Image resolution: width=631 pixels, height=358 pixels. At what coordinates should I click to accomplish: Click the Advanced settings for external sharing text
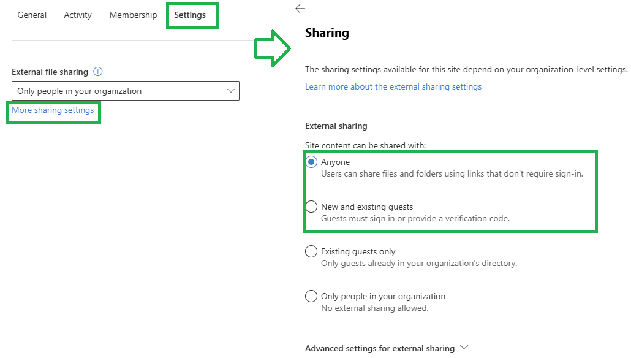pos(379,348)
